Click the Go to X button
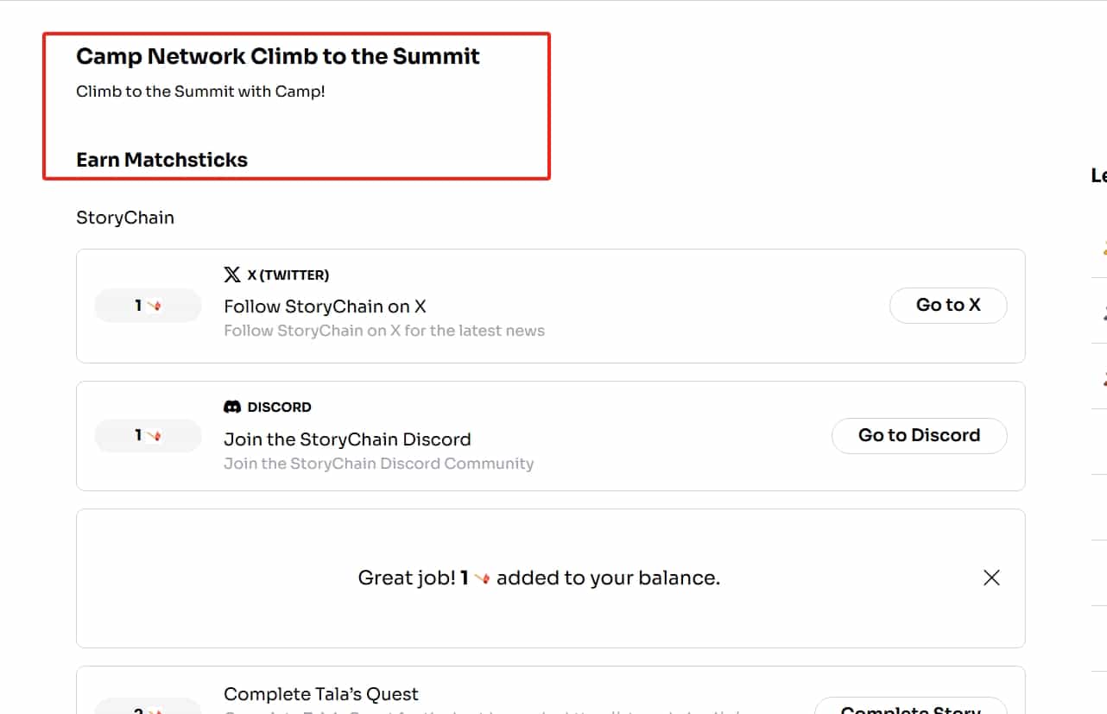Image resolution: width=1107 pixels, height=714 pixels. click(948, 306)
